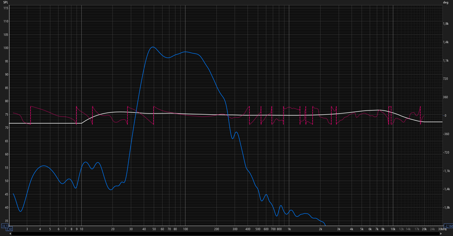Click the right scroll arrow of the horizontal scrollbar
The width and height of the screenshot is (453, 236).
tap(441, 234)
